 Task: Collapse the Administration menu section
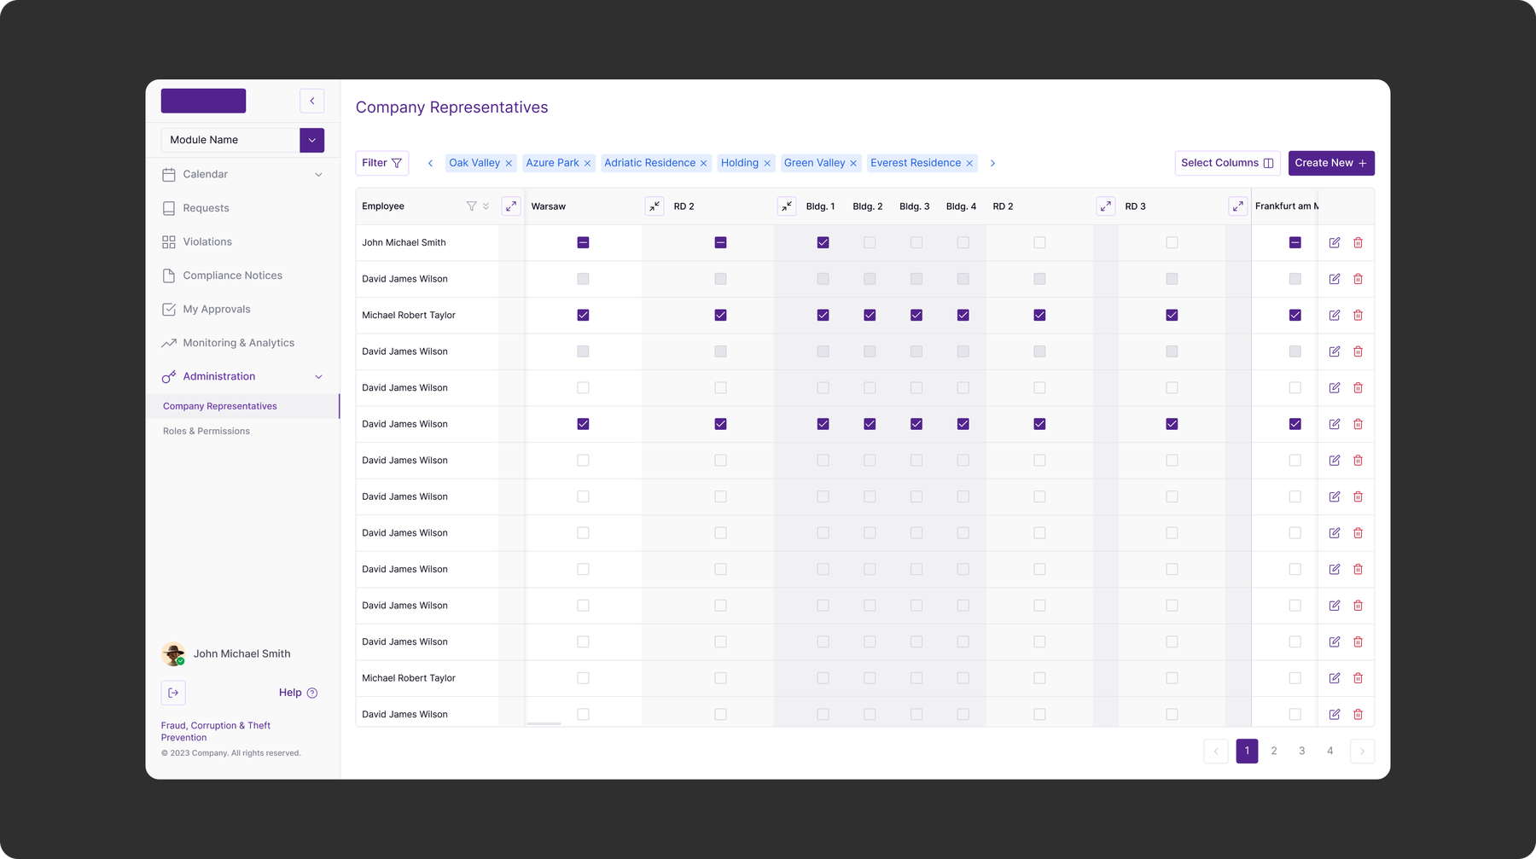point(318,377)
